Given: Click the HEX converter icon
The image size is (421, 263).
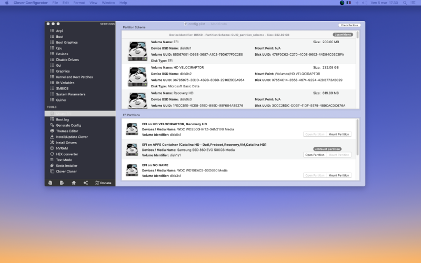Looking at the screenshot, I should [52, 154].
